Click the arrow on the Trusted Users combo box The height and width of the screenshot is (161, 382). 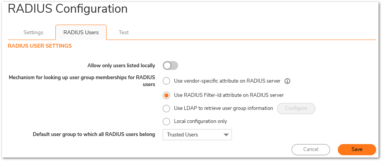[226, 135]
